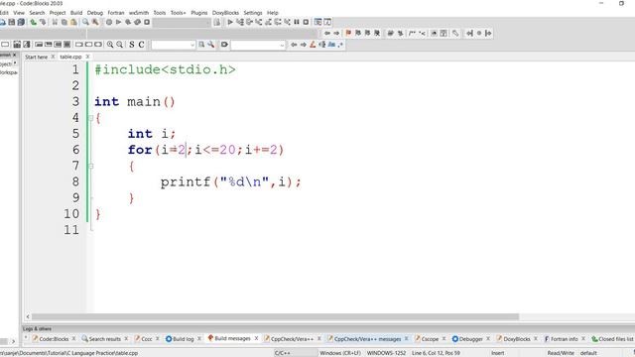Click the Save All files icon
Viewport: 635px width, 357px height.
pos(21,22)
